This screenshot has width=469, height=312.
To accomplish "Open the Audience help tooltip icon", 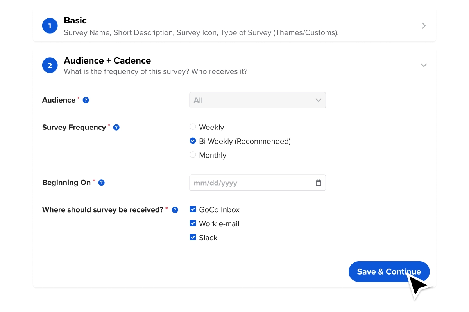I will [x=85, y=100].
